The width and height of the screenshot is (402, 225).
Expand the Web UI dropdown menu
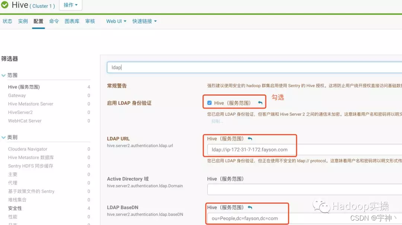pyautogui.click(x=117, y=21)
